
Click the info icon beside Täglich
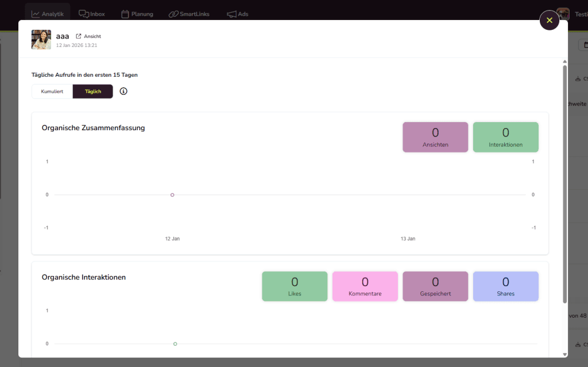point(123,91)
